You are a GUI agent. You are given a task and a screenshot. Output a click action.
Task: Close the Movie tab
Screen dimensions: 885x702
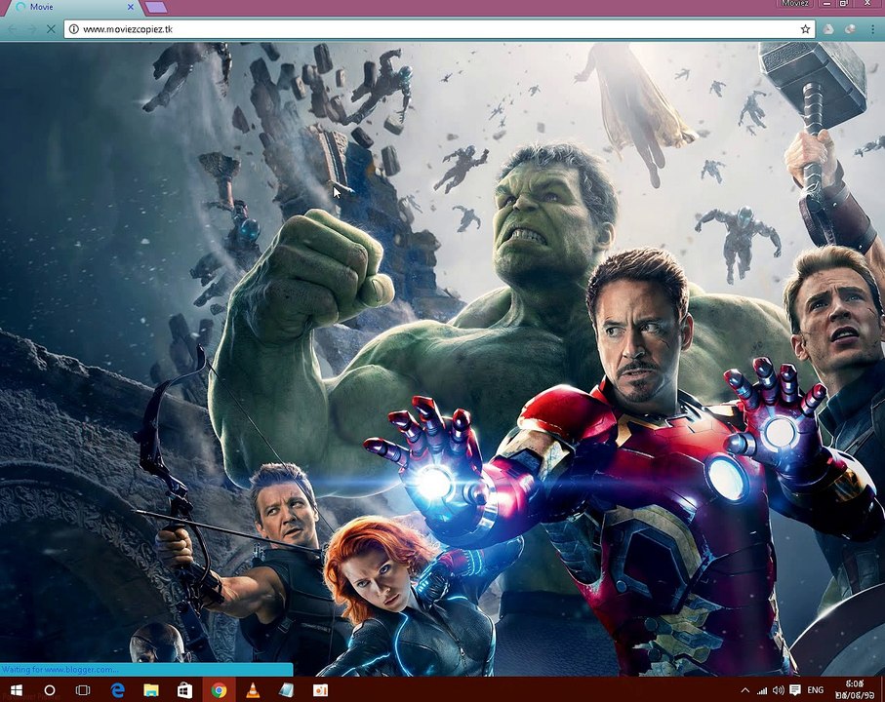point(131,7)
